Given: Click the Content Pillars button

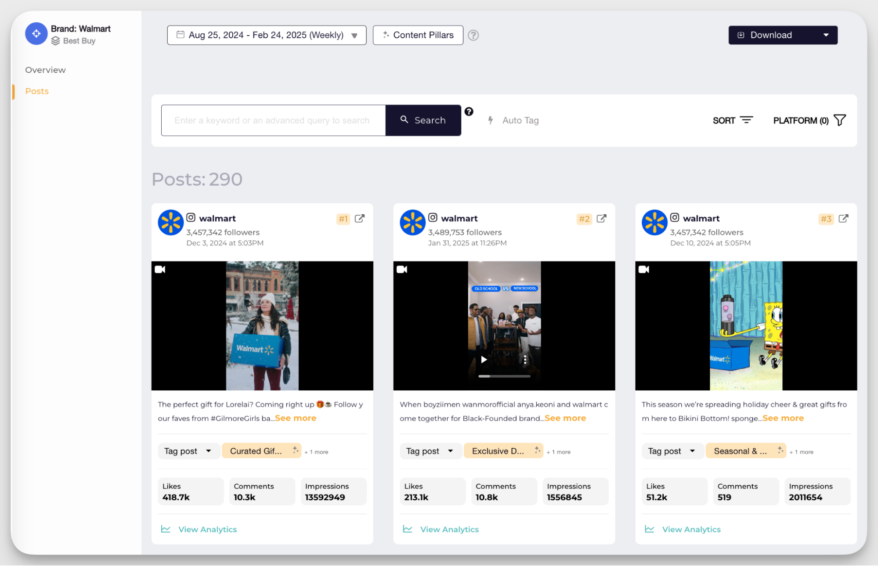Looking at the screenshot, I should click(418, 35).
